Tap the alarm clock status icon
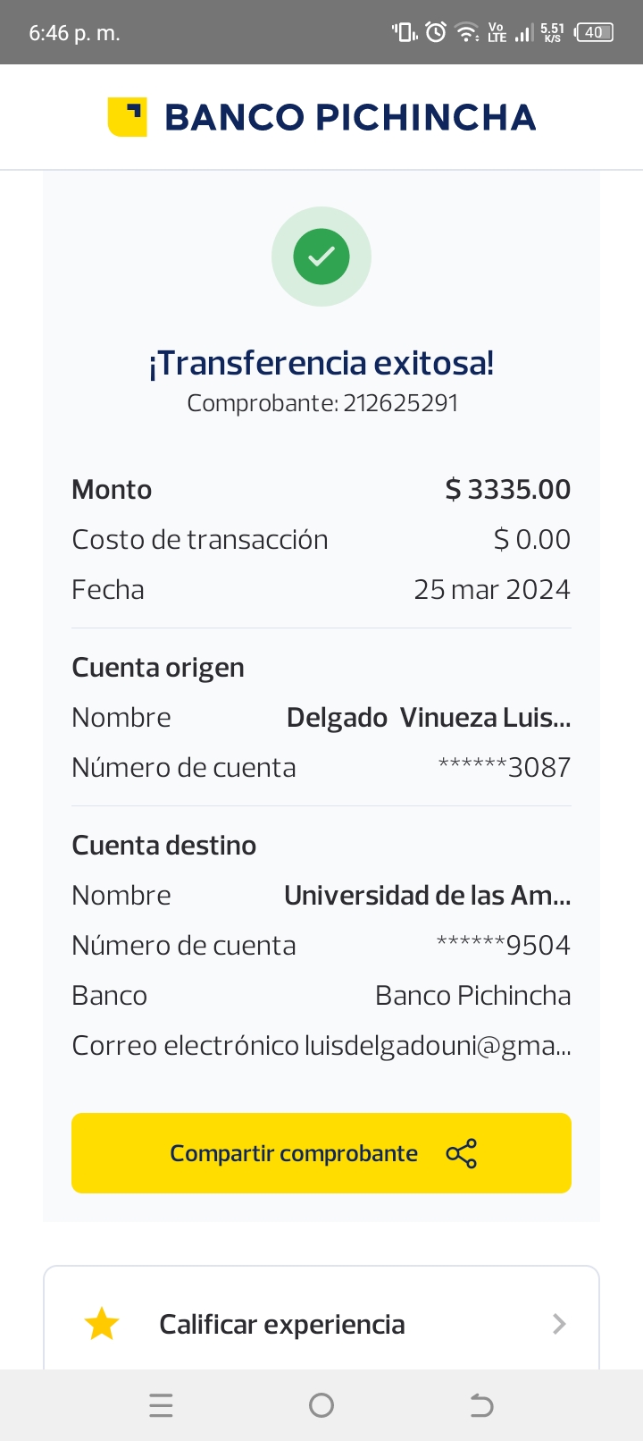The image size is (643, 1441). pyautogui.click(x=436, y=33)
